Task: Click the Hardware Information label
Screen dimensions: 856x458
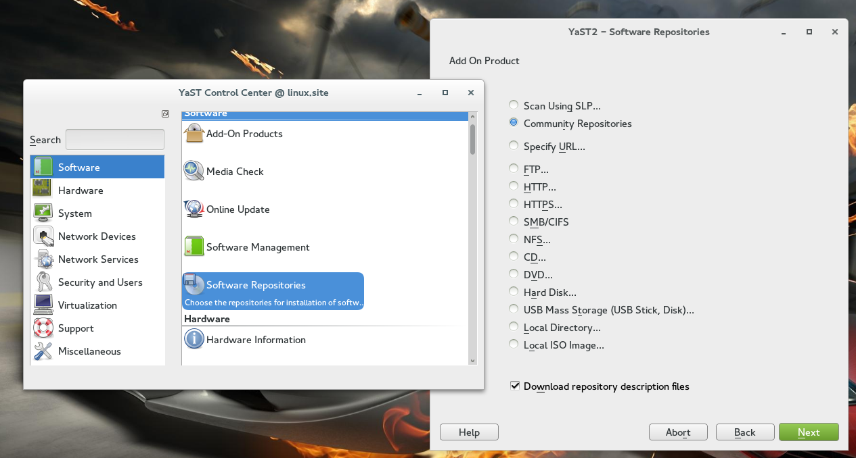Action: 256,340
